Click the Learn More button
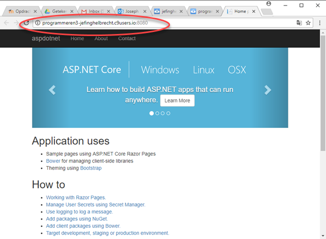The image size is (326, 239). [x=178, y=100]
